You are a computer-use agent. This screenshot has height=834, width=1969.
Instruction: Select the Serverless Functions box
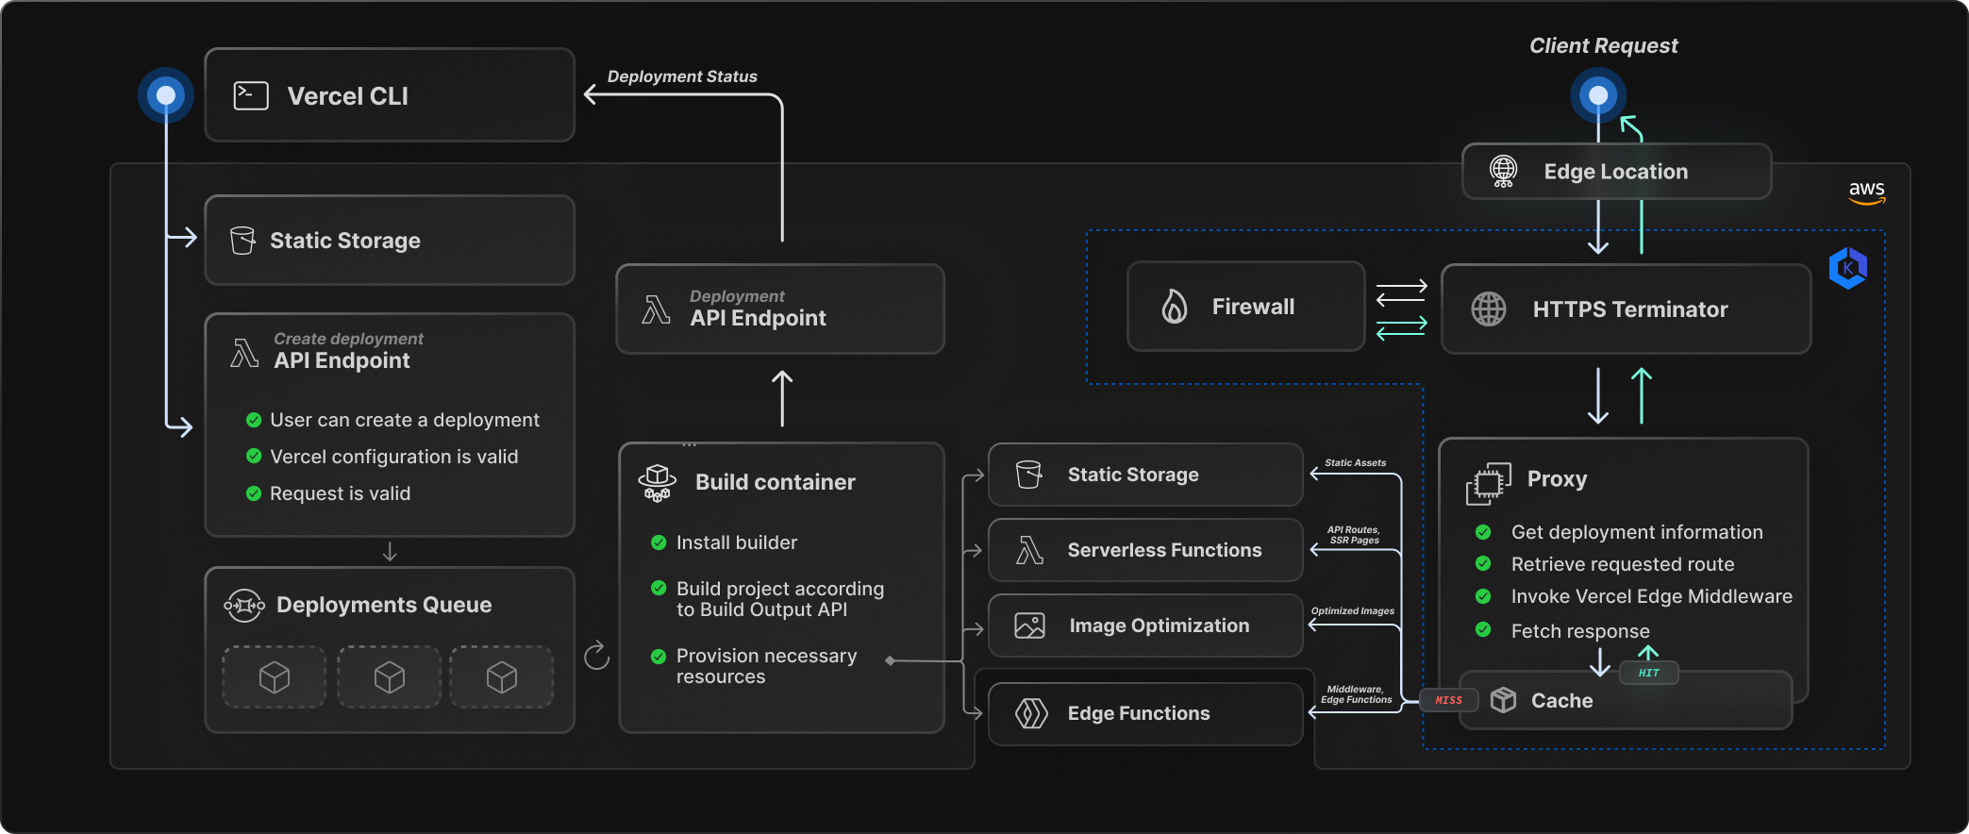pyautogui.click(x=1144, y=550)
